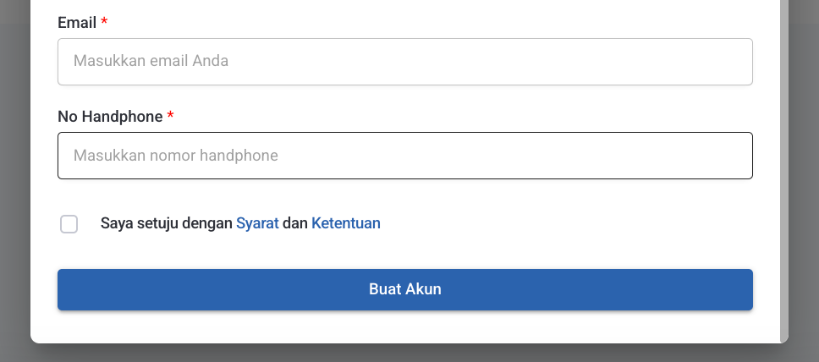Click the dark overlay below the form card

pos(406,354)
